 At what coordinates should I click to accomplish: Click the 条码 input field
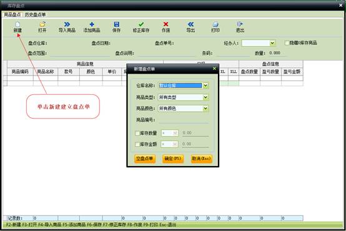[232, 53]
